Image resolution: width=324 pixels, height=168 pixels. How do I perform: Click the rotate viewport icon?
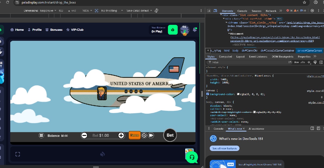click(x=156, y=11)
